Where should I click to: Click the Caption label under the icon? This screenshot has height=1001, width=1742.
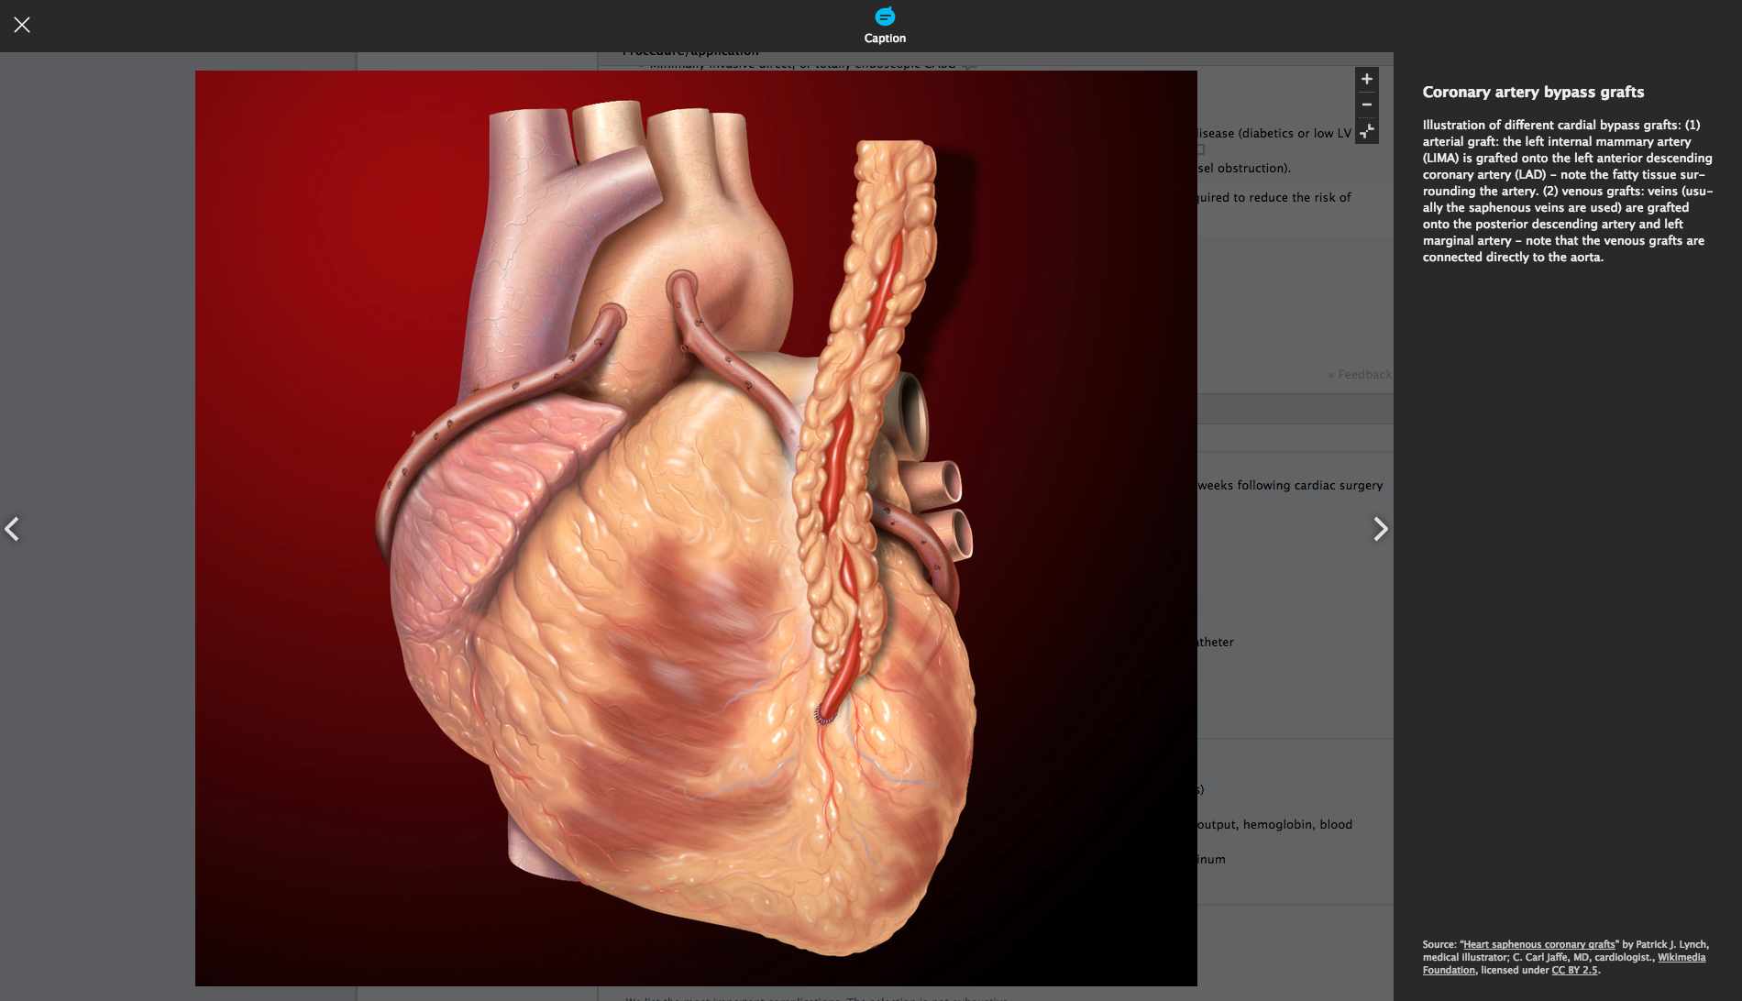coord(885,38)
